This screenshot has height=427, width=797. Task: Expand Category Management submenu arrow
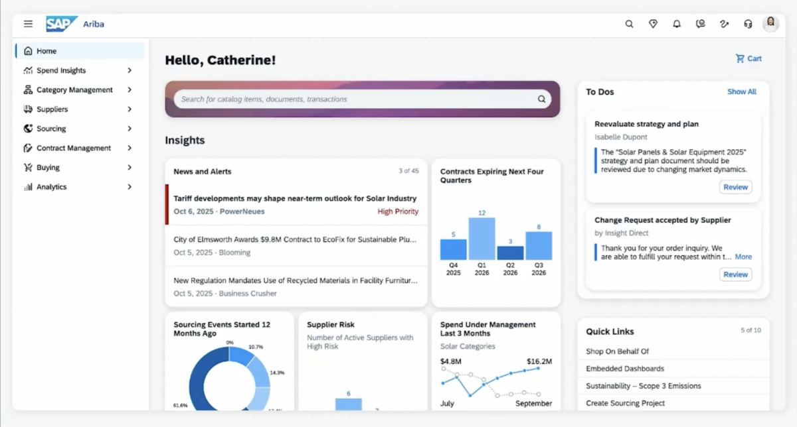coord(130,90)
